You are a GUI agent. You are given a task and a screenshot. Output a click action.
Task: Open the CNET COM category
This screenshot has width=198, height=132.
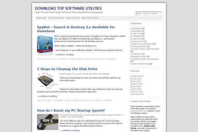[x=137, y=34]
